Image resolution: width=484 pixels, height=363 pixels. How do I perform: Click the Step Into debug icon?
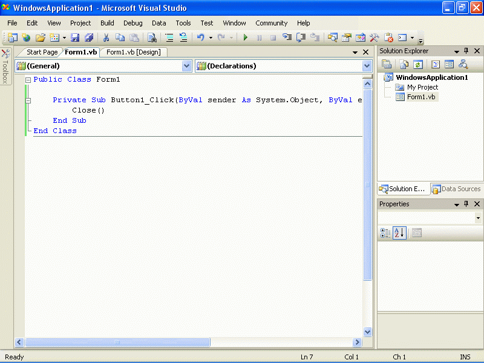click(287, 38)
